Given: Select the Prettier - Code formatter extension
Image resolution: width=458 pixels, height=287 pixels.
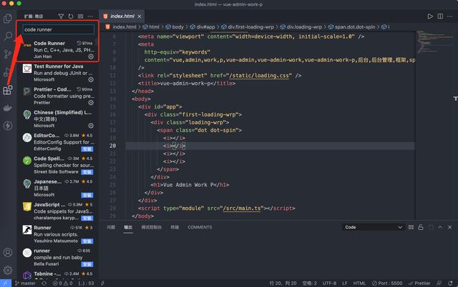Looking at the screenshot, I should click(58, 96).
